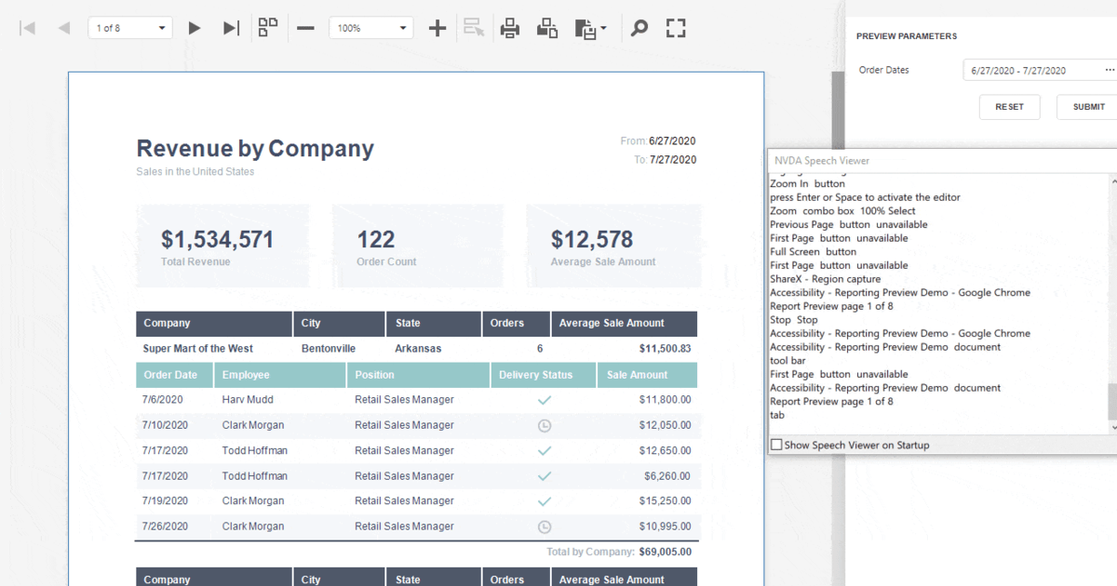This screenshot has height=586, width=1117.
Task: Jump to the last page
Action: tap(232, 28)
